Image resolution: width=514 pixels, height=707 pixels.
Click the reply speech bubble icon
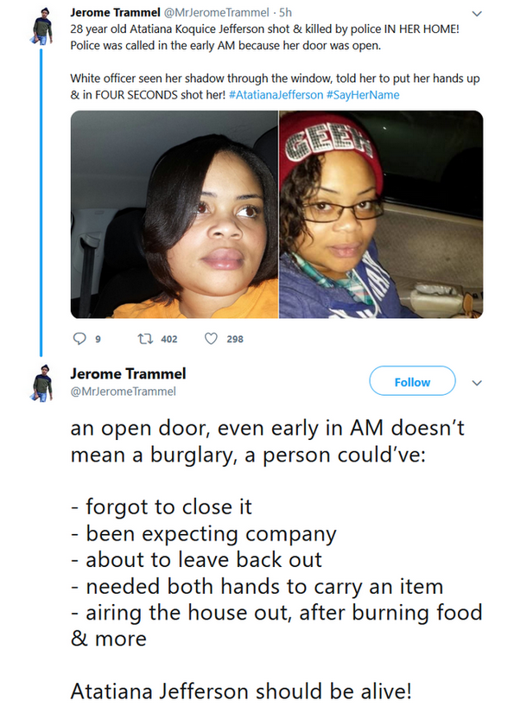[79, 339]
